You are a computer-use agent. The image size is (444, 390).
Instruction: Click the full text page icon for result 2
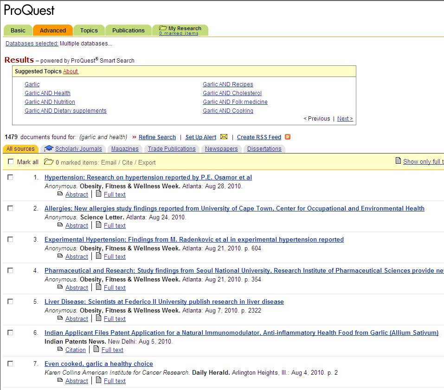(x=98, y=225)
